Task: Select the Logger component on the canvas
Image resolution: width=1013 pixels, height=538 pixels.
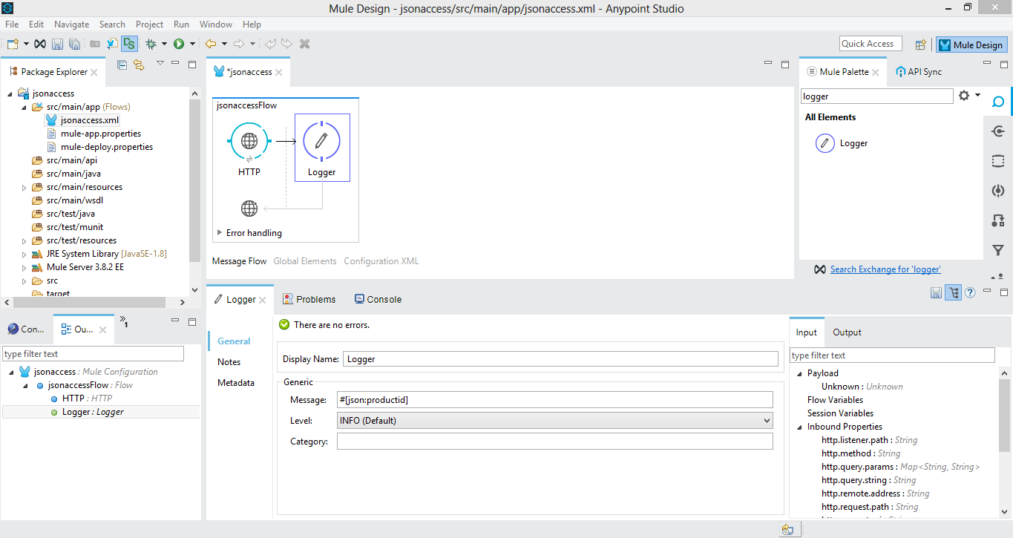Action: pyautogui.click(x=322, y=148)
